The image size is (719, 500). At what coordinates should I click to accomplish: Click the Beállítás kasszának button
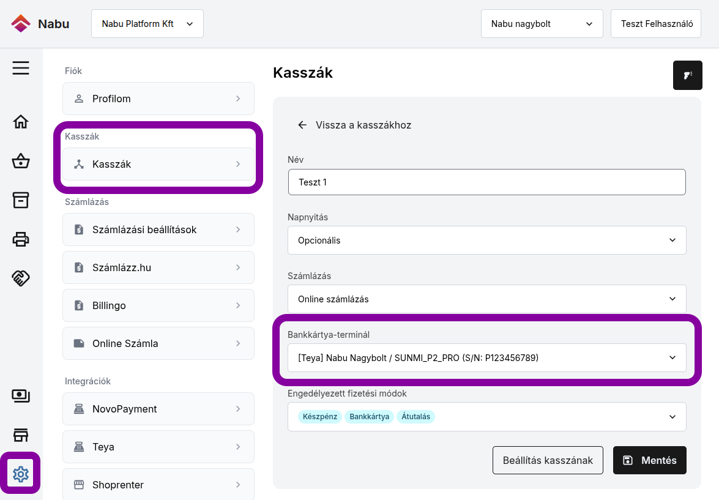(548, 460)
